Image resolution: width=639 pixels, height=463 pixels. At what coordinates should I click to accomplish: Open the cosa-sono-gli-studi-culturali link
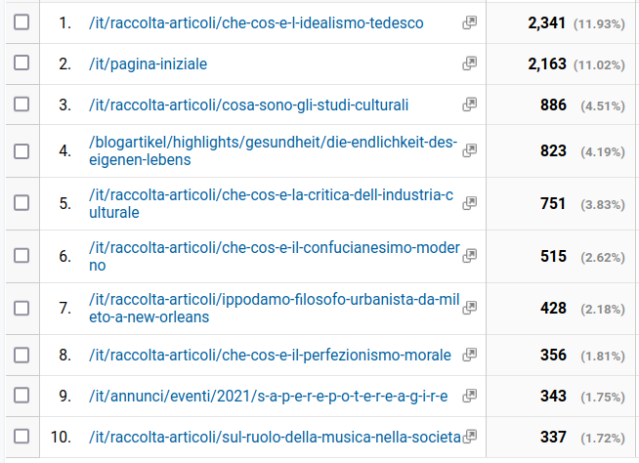(x=248, y=105)
